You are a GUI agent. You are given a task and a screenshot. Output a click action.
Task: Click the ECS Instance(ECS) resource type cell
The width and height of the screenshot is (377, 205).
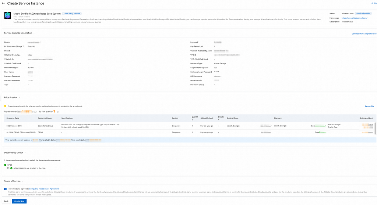(x=14, y=126)
